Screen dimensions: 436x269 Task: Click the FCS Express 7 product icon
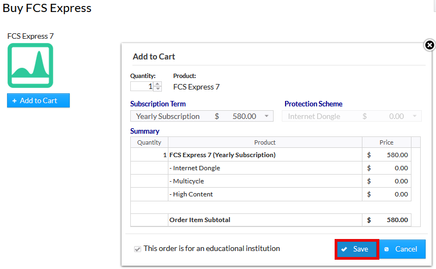[x=30, y=65]
